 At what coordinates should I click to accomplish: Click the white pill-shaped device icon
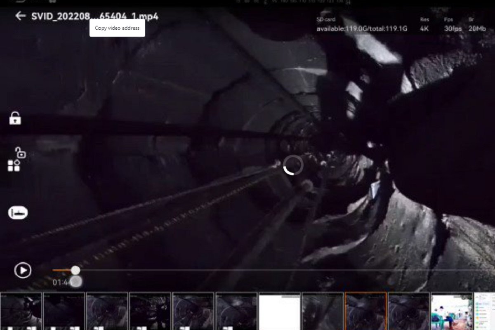point(18,213)
